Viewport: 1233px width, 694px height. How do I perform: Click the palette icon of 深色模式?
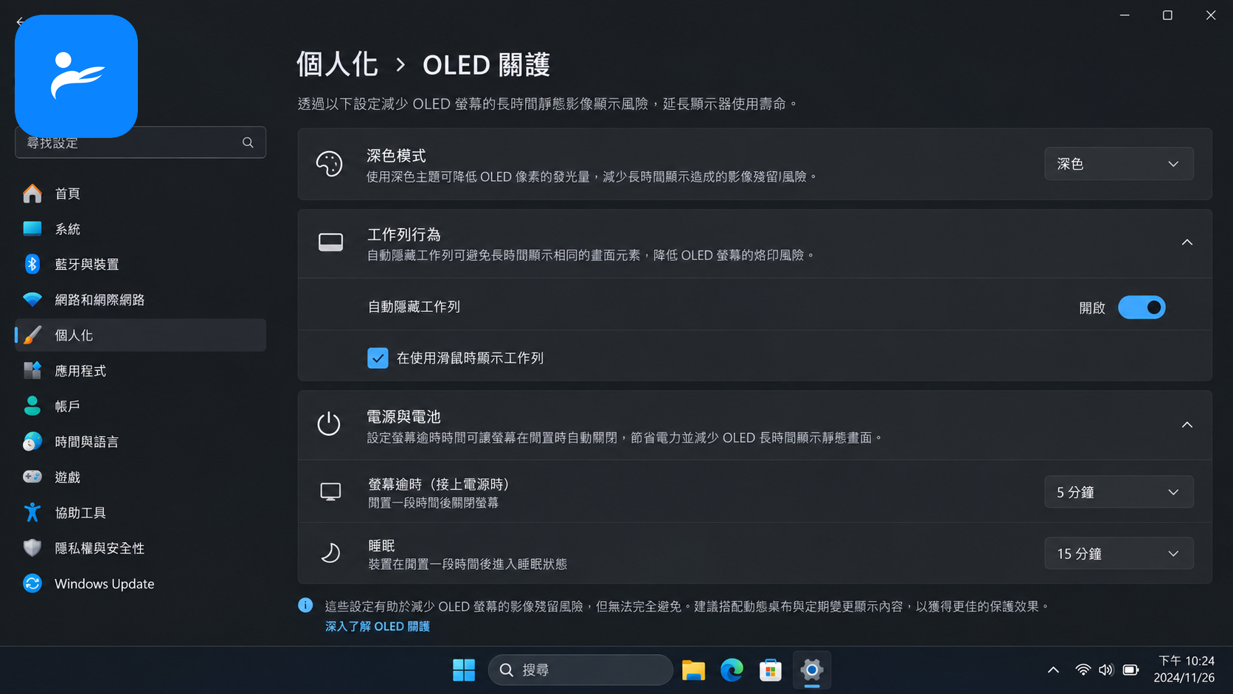pyautogui.click(x=329, y=164)
